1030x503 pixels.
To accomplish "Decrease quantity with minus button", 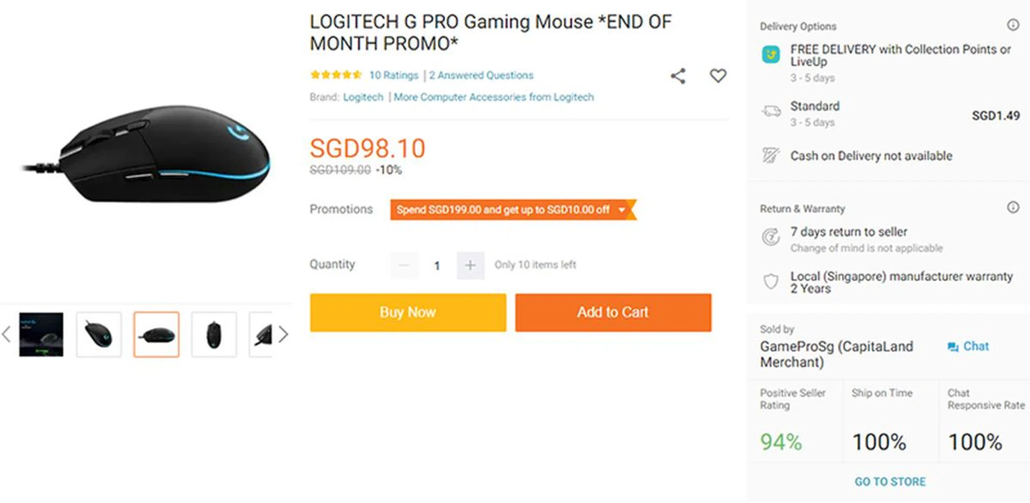I will tap(404, 265).
